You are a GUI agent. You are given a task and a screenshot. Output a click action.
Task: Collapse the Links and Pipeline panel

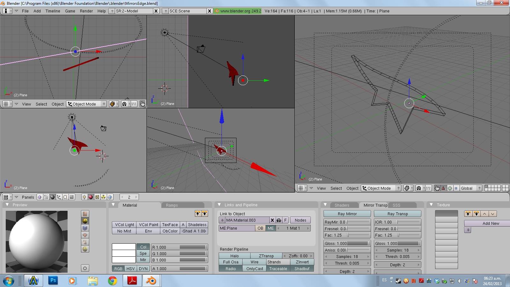[219, 205]
